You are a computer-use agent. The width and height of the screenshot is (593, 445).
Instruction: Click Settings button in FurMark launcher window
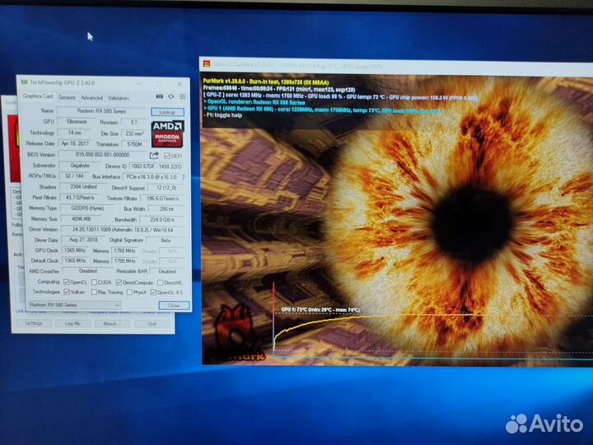(x=34, y=323)
